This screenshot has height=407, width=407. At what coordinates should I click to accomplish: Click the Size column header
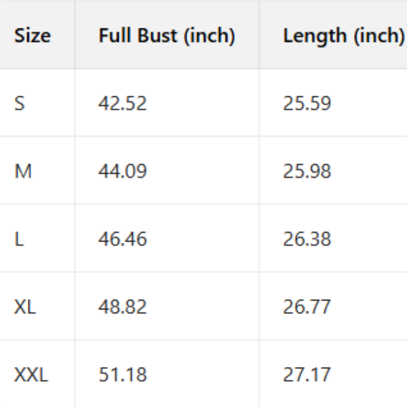tap(33, 35)
